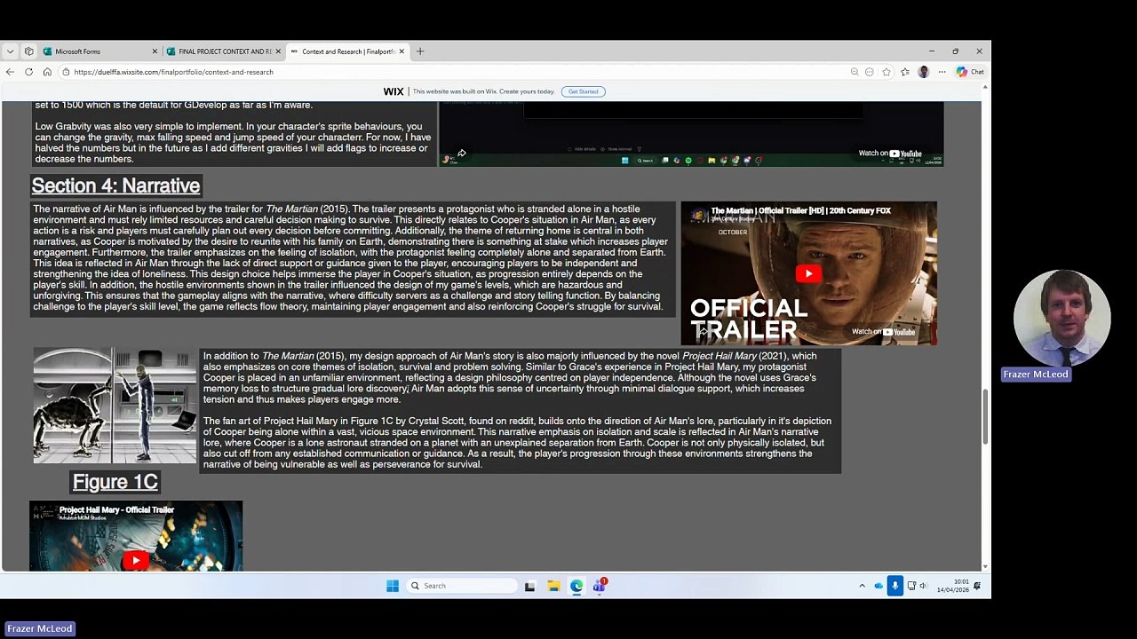Screen dimensions: 1137x639
Task: Click the Frazer McLeod name label bottom-left
Action: [40, 628]
